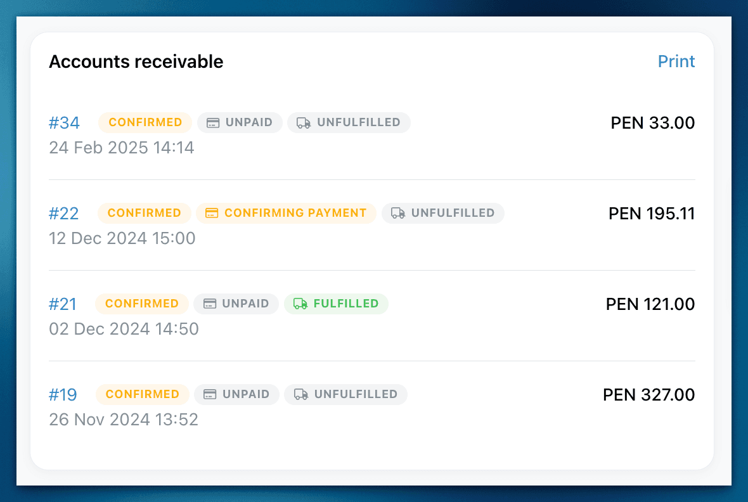748x502 pixels.
Task: Open order #19 link
Action: coord(63,395)
